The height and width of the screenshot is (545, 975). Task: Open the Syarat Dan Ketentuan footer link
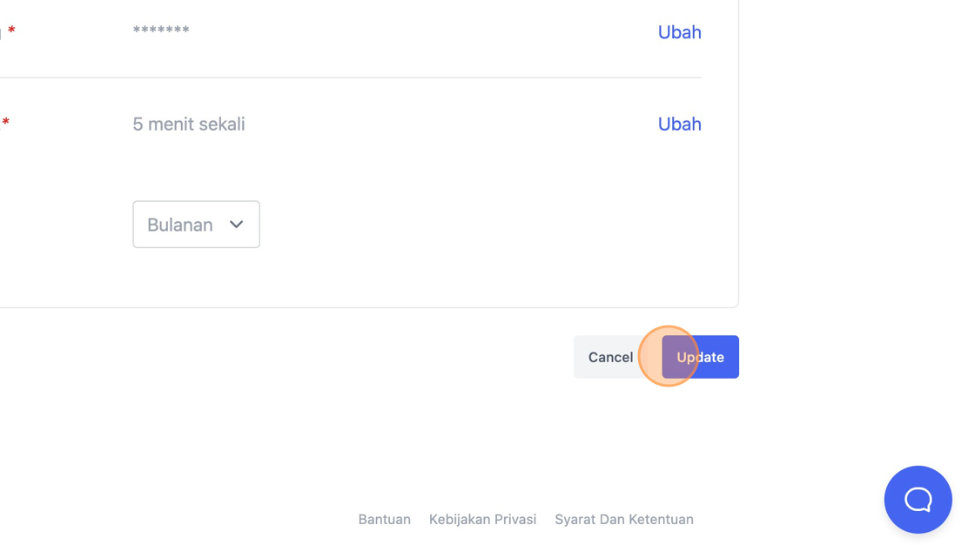tap(623, 519)
